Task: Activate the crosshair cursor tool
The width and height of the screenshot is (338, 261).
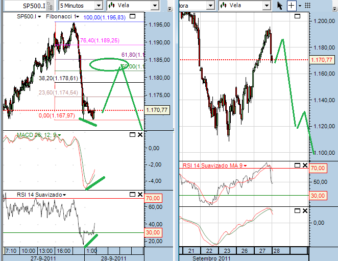Action: pyautogui.click(x=291, y=6)
